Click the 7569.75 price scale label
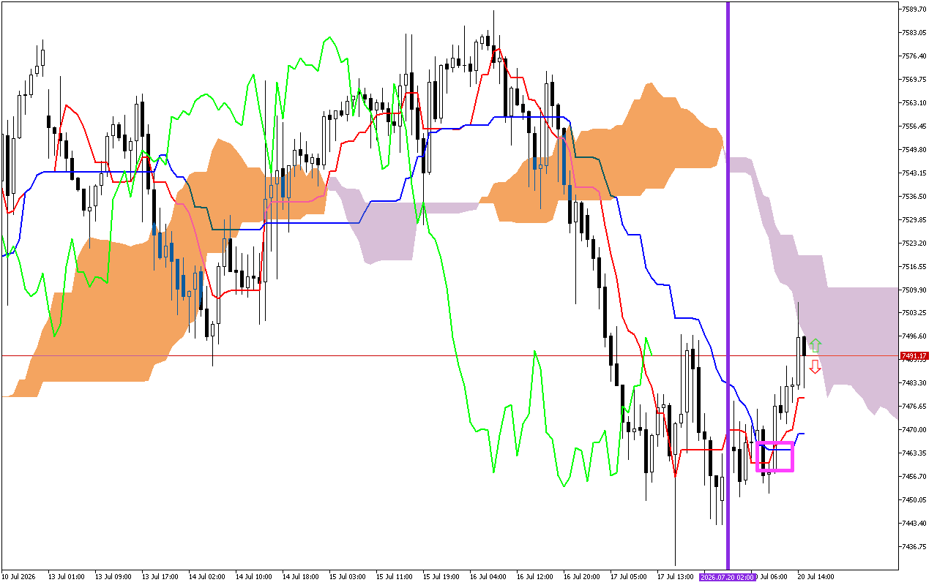Viewport: 937px width, 585px height. [916, 80]
